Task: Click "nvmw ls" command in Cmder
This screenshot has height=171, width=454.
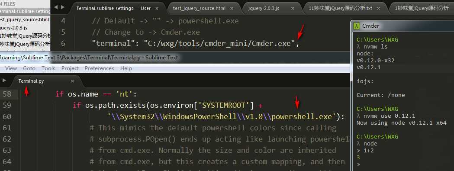Action: tap(375, 47)
